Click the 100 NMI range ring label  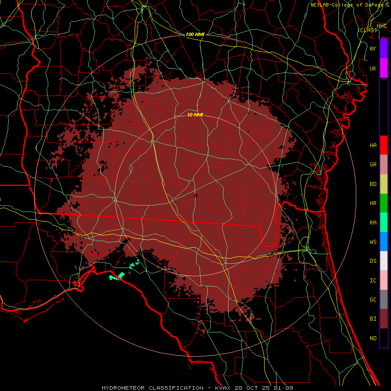point(195,34)
